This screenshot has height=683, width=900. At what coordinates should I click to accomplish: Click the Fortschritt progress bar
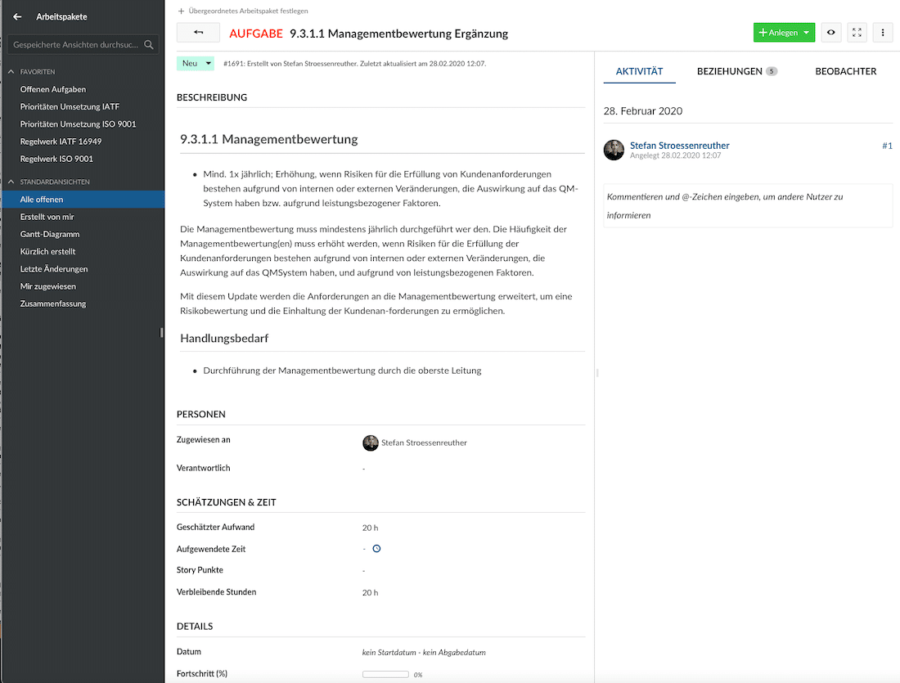(385, 675)
